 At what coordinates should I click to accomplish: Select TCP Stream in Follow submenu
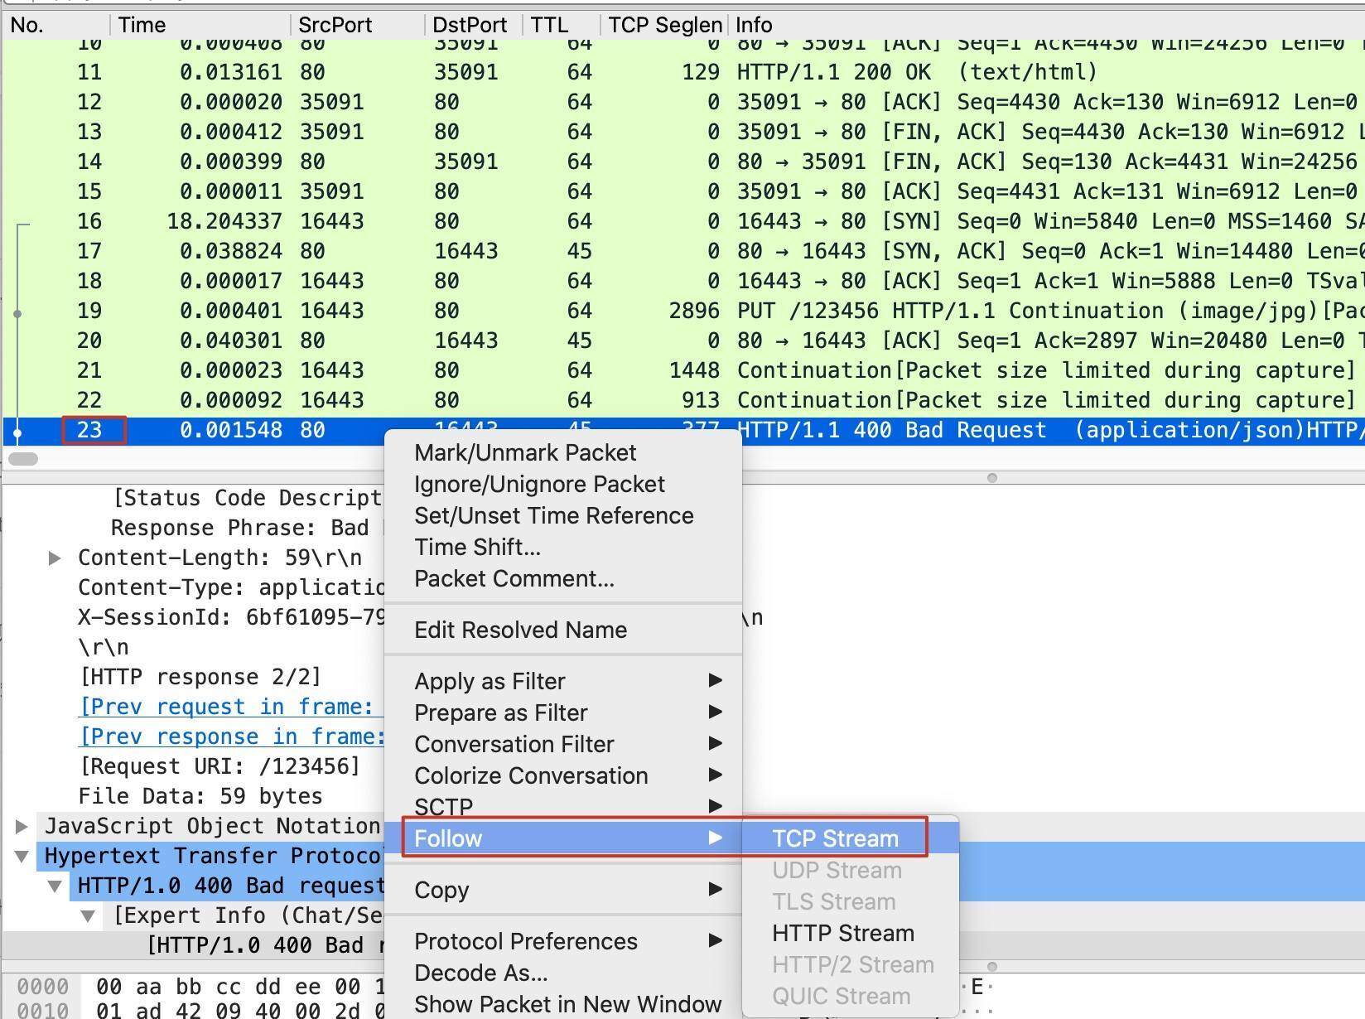(x=834, y=838)
